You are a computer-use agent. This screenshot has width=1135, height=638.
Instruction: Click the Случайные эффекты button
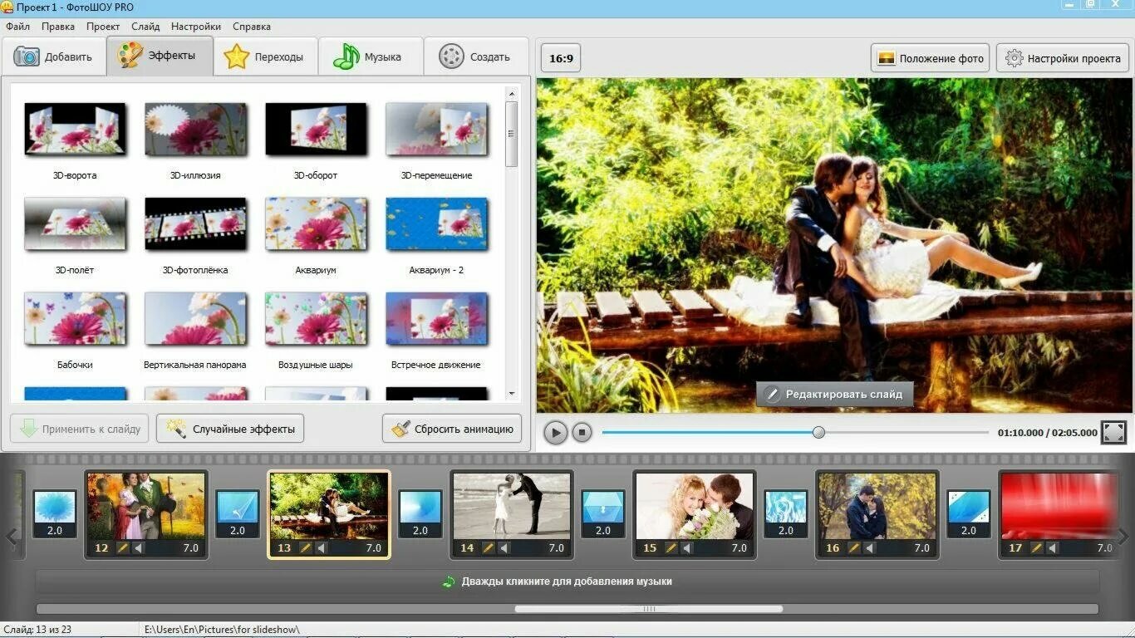pyautogui.click(x=230, y=429)
